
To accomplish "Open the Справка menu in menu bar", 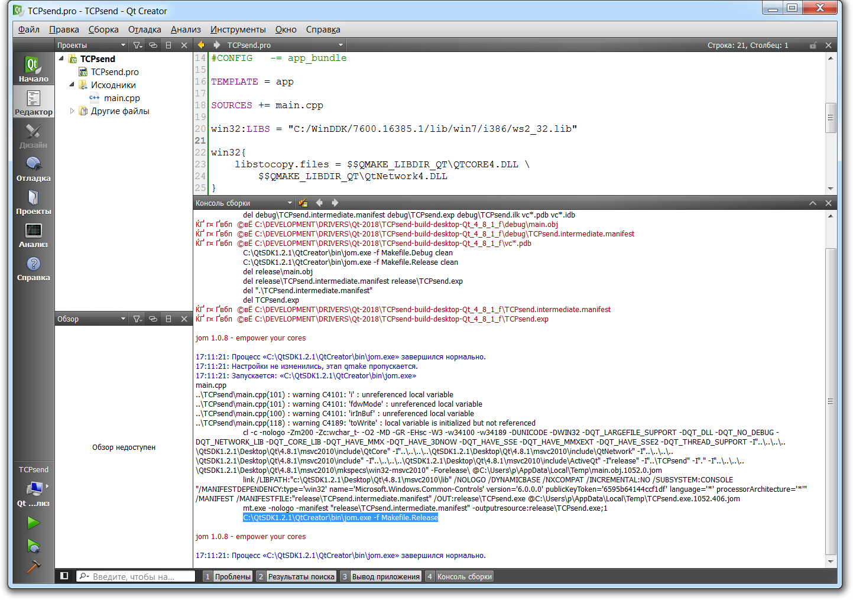I will pos(323,30).
